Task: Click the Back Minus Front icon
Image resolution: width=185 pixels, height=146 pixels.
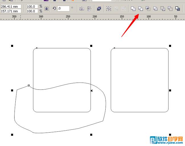Action: click(170, 9)
